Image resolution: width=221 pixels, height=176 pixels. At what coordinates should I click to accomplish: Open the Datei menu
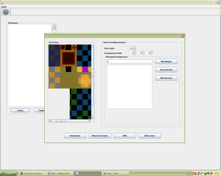coord(4,7)
